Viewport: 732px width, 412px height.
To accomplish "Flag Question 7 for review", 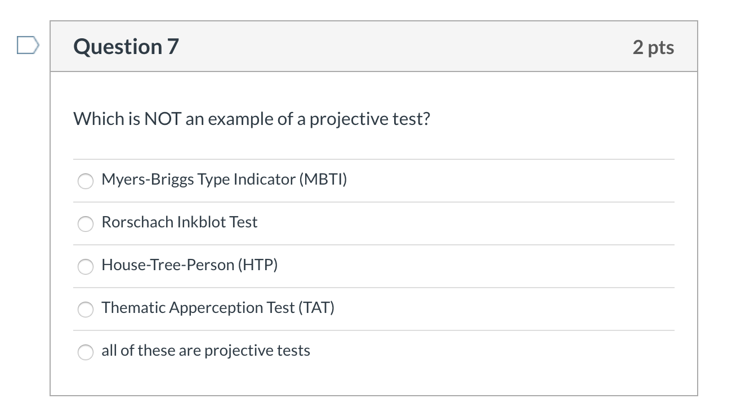I will tap(28, 45).
